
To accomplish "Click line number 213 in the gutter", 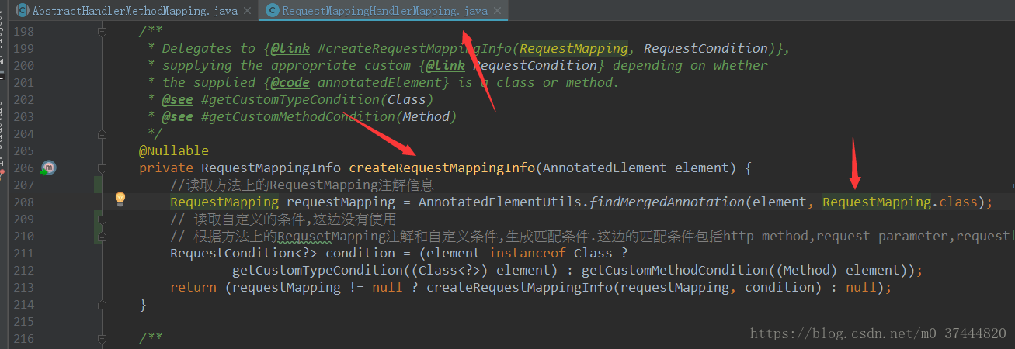I will coord(24,287).
